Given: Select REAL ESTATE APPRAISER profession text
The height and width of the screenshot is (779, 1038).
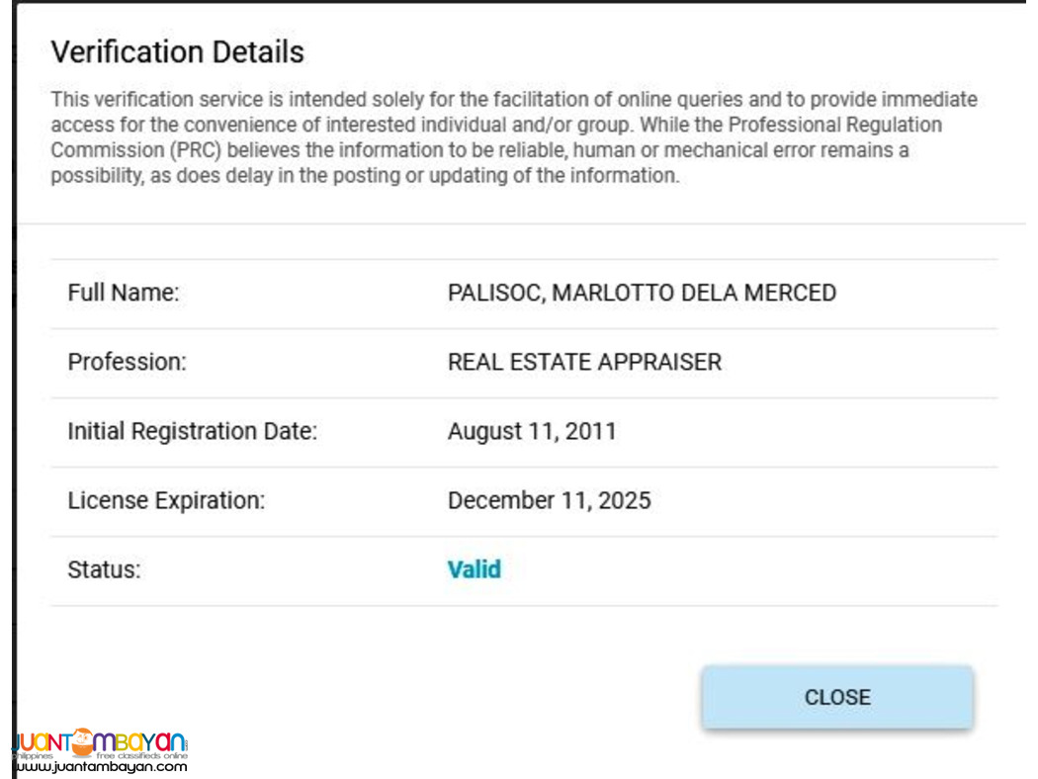Looking at the screenshot, I should pos(585,362).
